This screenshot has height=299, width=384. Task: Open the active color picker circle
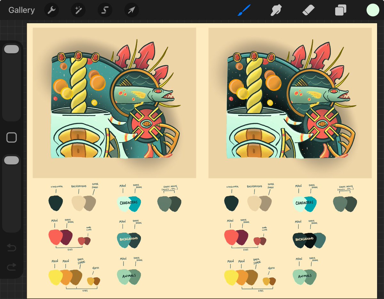tap(373, 10)
